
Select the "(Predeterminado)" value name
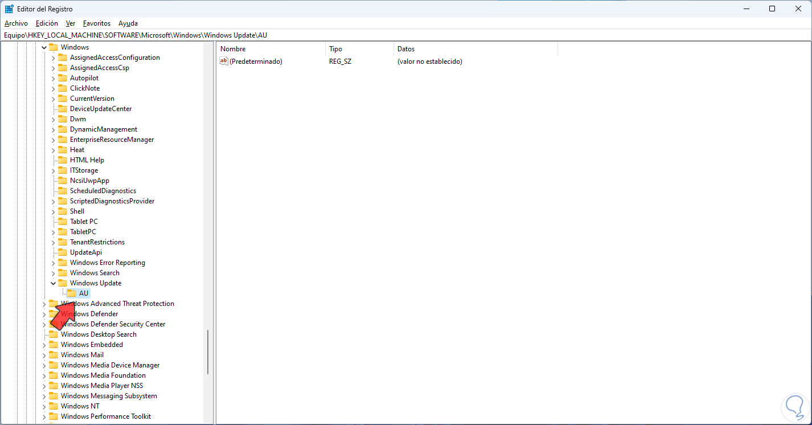click(256, 62)
